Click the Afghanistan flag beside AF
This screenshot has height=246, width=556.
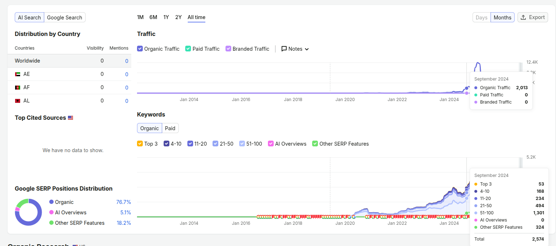point(18,87)
